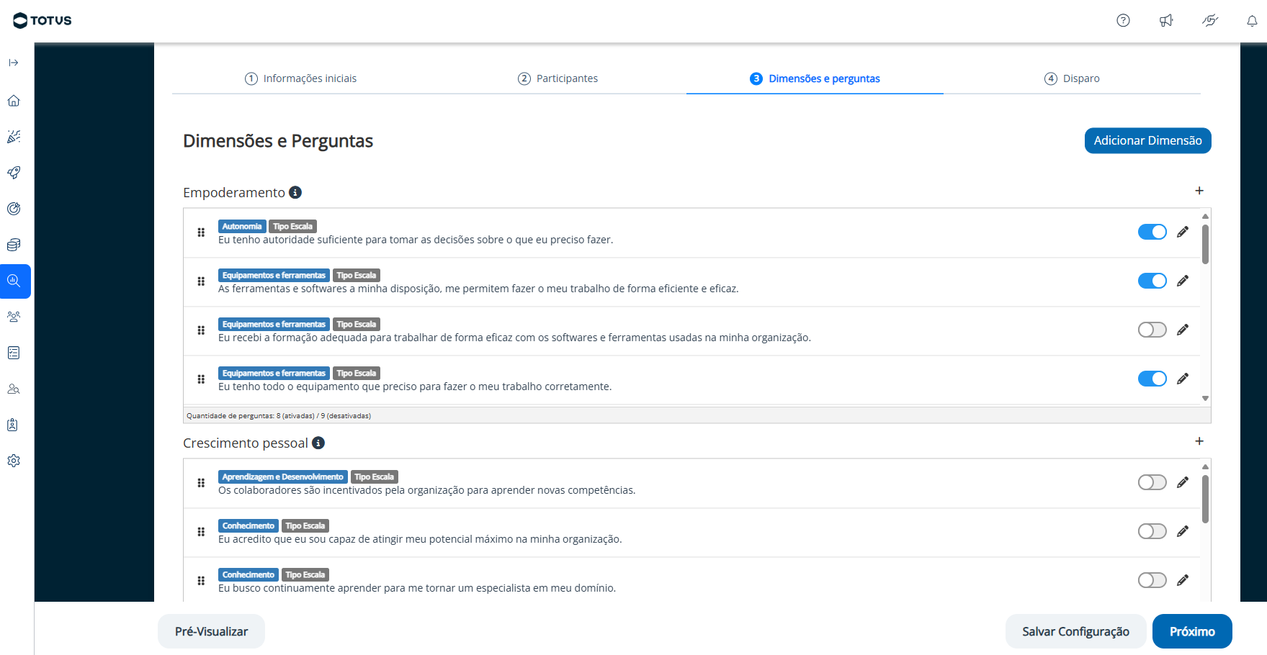The image size is (1267, 655).
Task: Click the Adicionar Dimensão button
Action: pos(1147,140)
